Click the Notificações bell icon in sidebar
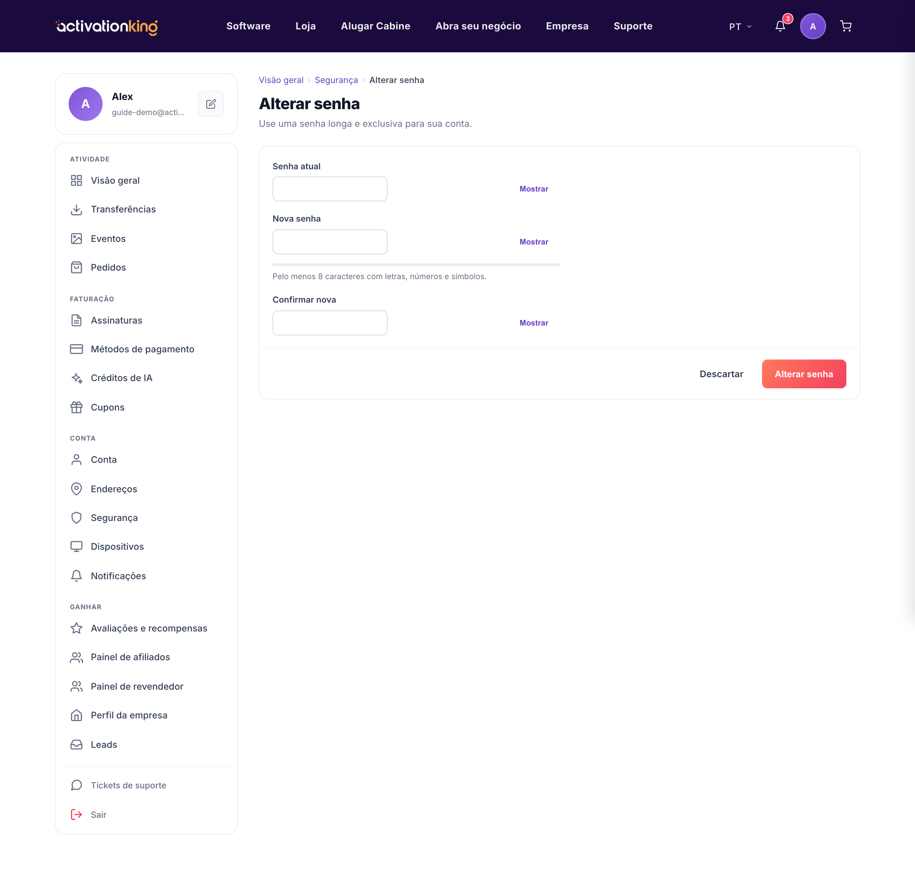 [x=76, y=576]
